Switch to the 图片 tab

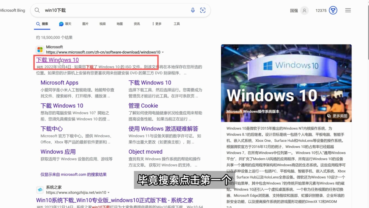(x=85, y=24)
